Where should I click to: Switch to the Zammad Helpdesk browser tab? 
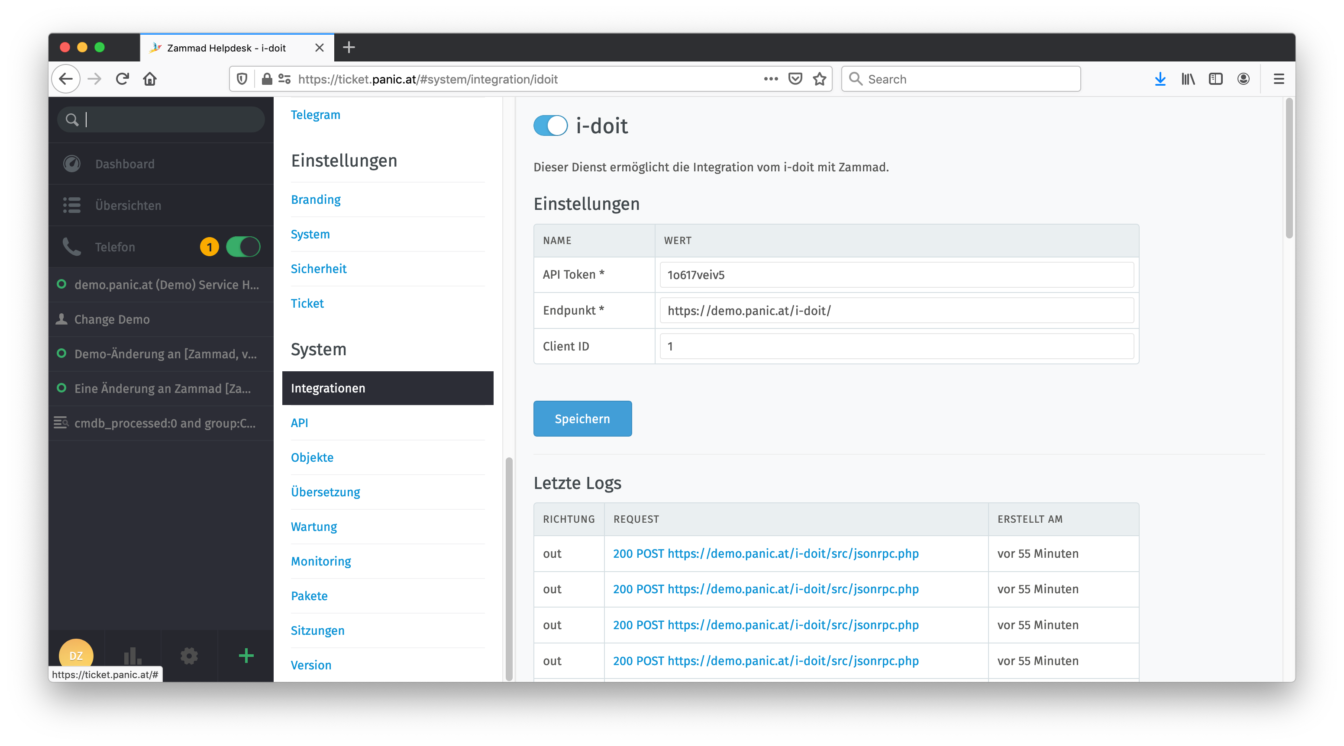tap(227, 48)
